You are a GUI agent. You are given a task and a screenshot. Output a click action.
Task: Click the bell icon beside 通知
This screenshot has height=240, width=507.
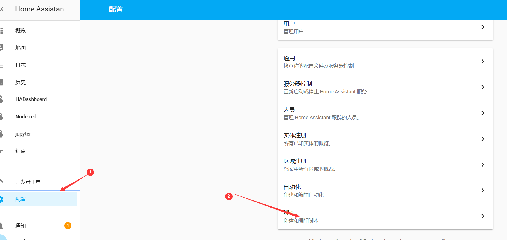(x=1, y=226)
